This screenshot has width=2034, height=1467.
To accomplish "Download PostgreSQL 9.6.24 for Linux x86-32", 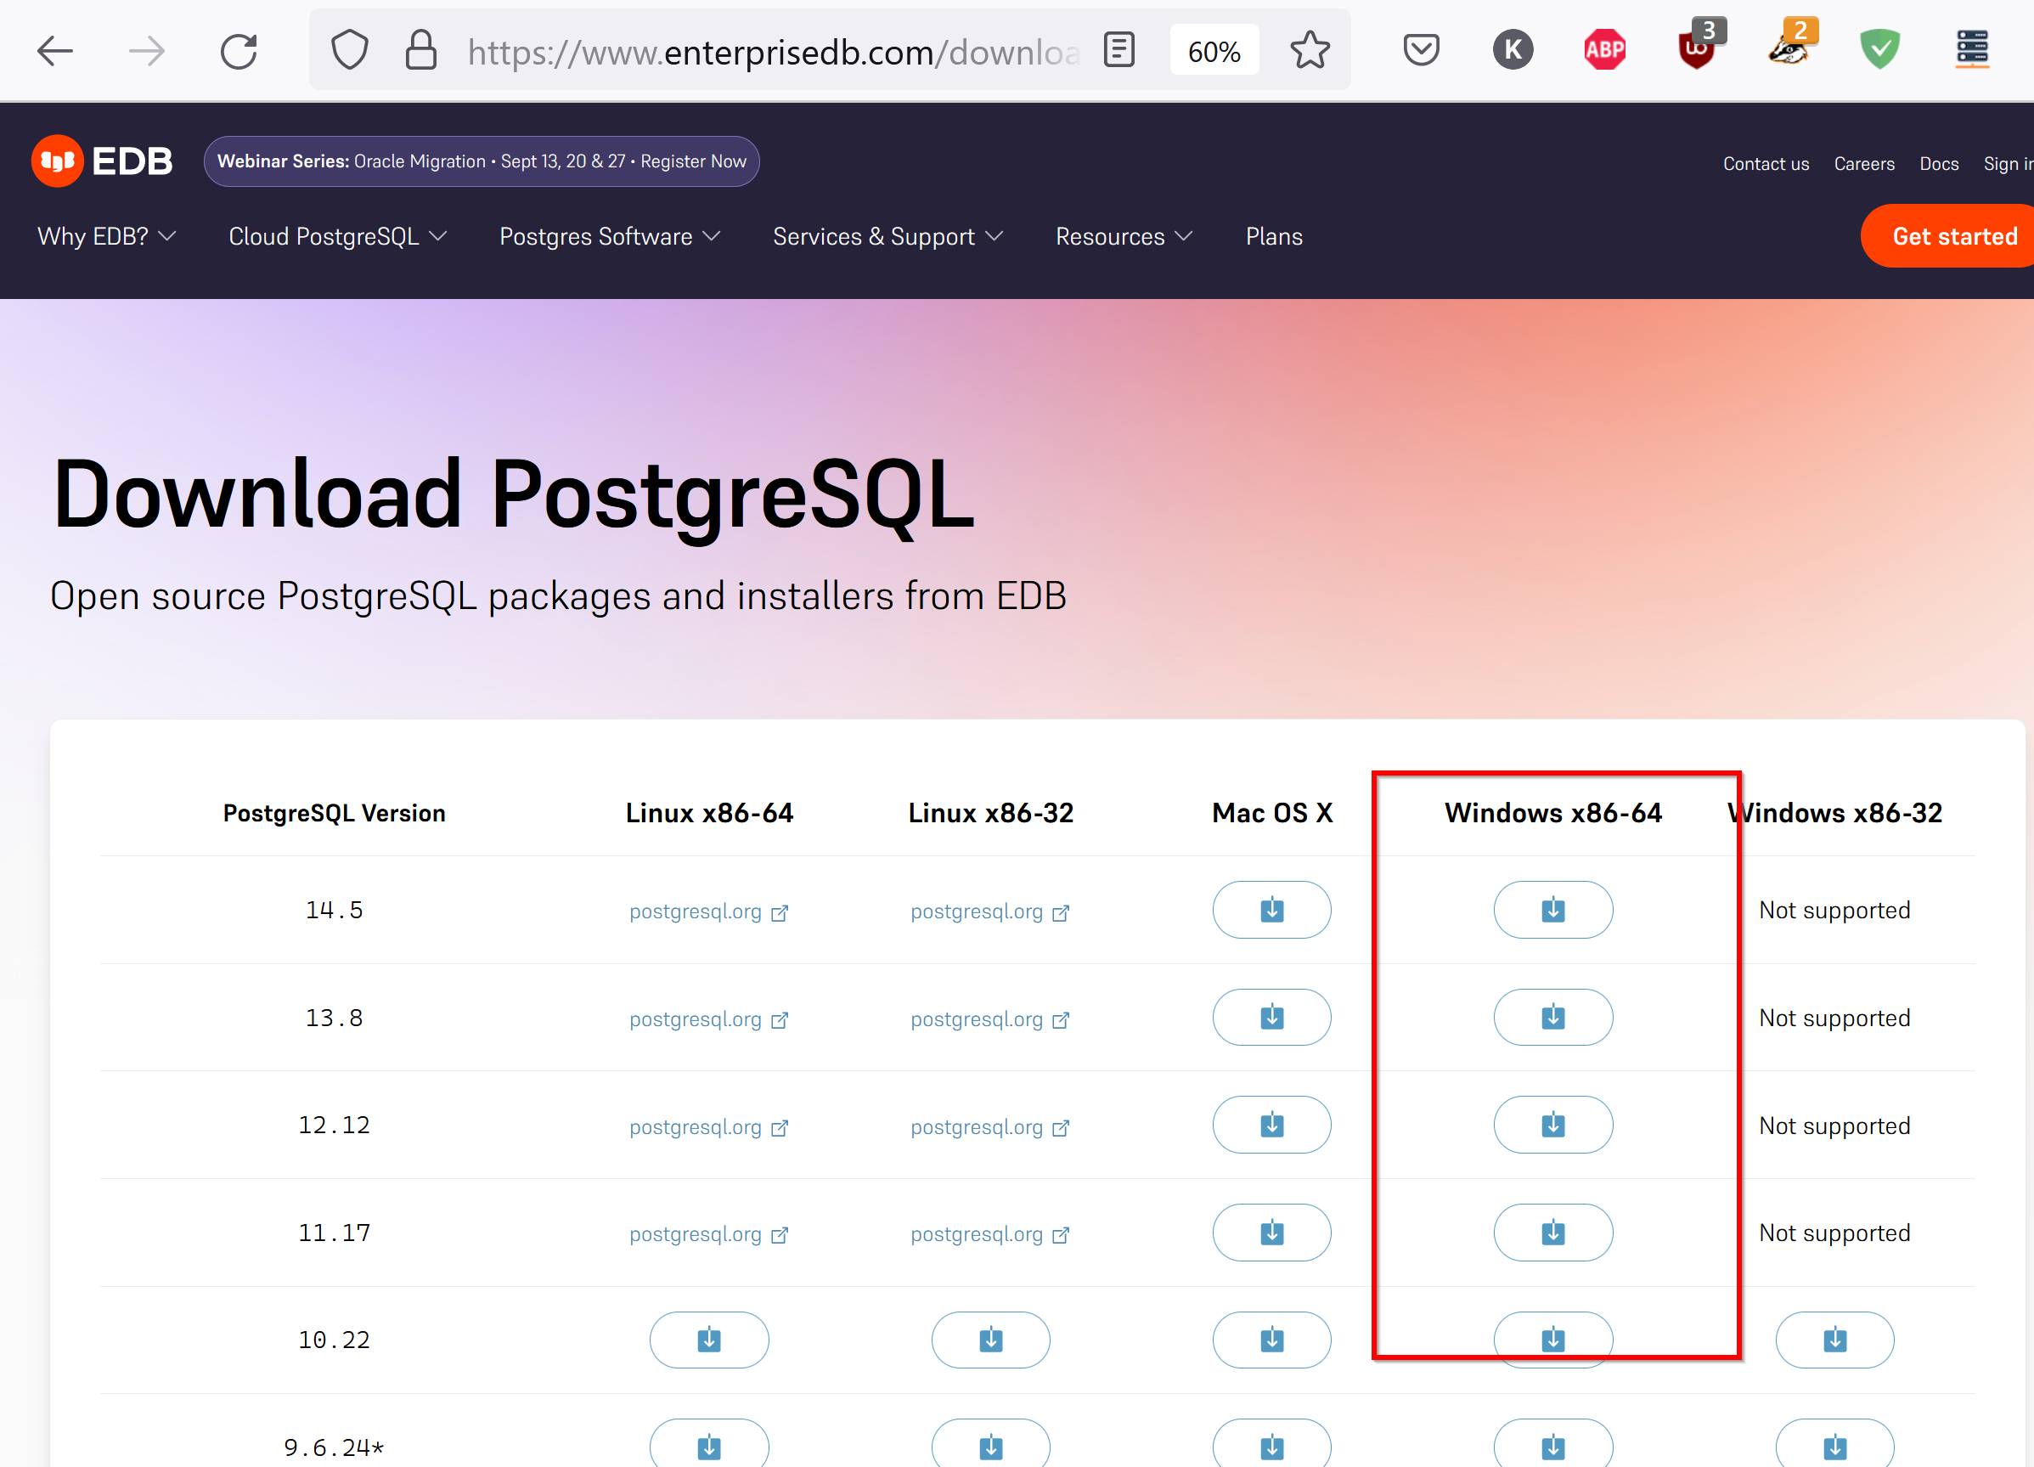I will [991, 1445].
